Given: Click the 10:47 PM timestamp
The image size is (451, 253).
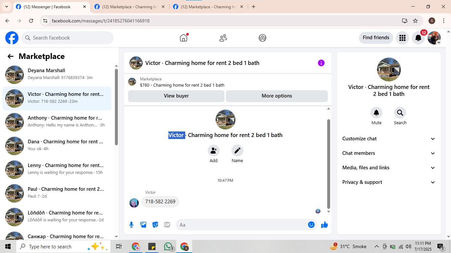Looking at the screenshot, I should pyautogui.click(x=225, y=181).
